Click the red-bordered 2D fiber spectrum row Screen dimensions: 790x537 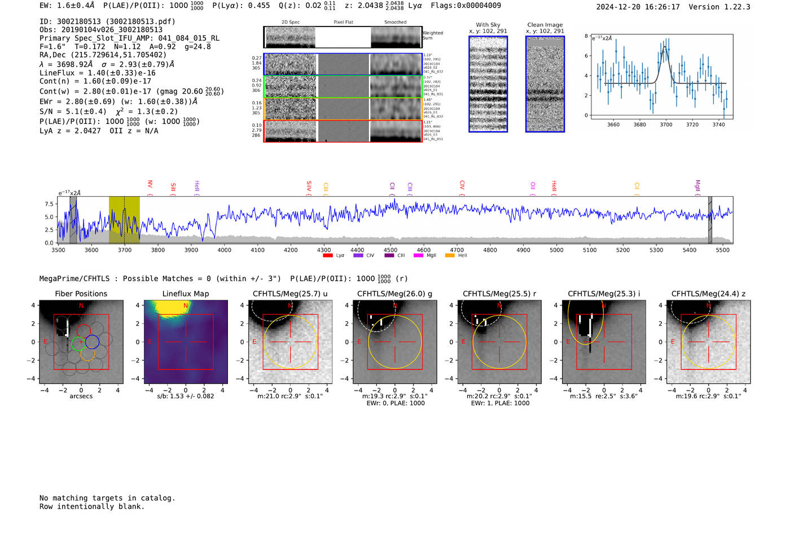click(343, 131)
